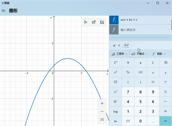Zoom in on the graph
The height and width of the screenshot is (126, 172).
pyautogui.click(x=102, y=103)
